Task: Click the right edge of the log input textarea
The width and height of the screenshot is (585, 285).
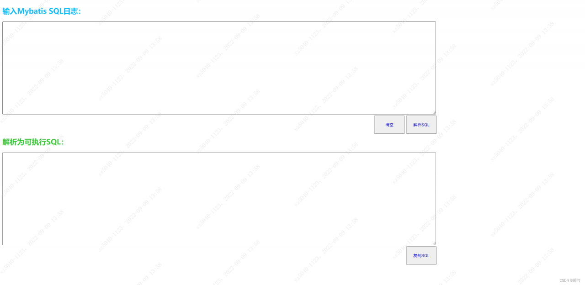Action: tap(436, 68)
